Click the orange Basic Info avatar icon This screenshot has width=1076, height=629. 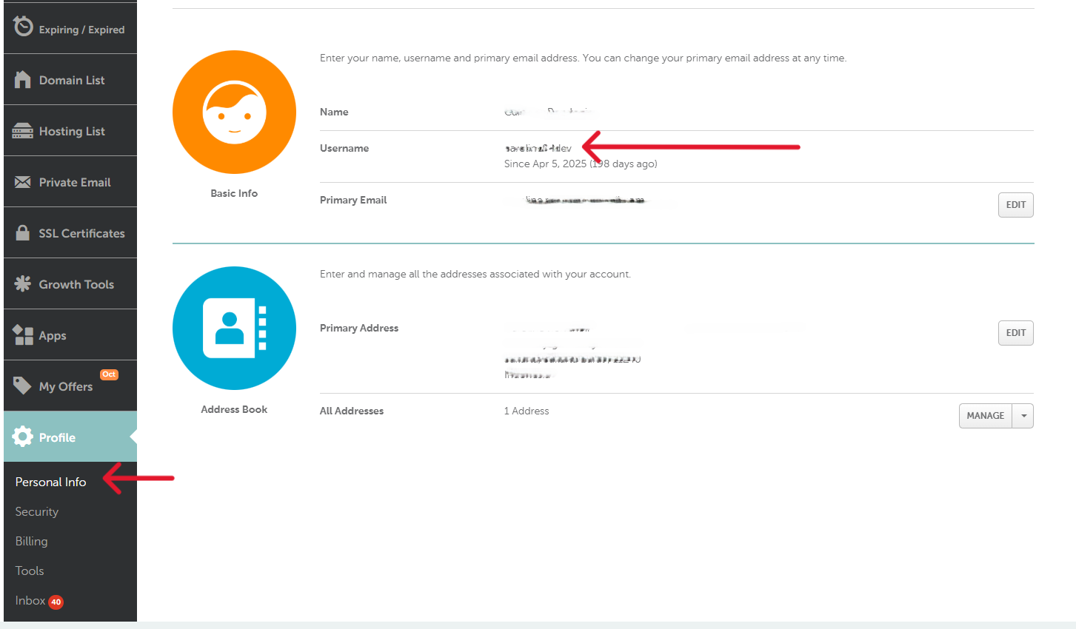point(234,112)
